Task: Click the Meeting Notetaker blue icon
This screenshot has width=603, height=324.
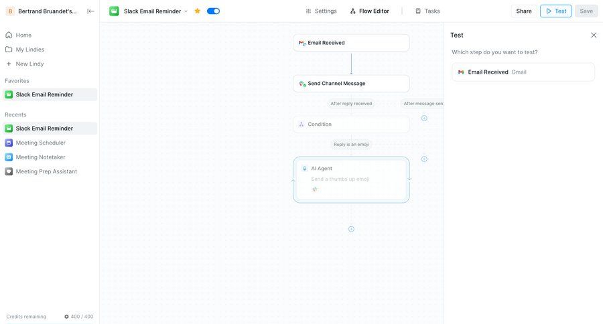Action: click(x=9, y=157)
